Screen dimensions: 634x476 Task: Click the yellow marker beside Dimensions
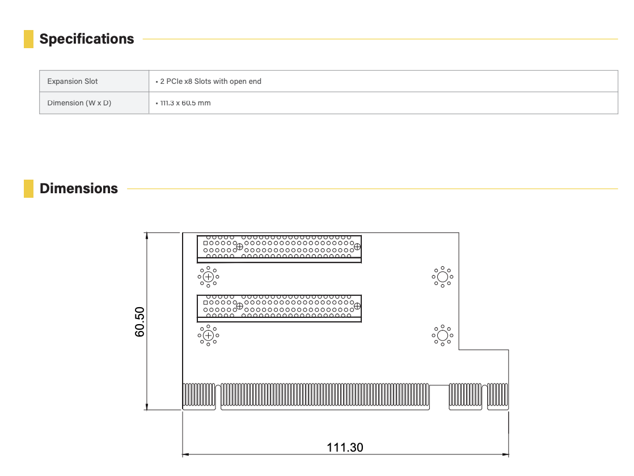pyautogui.click(x=28, y=189)
